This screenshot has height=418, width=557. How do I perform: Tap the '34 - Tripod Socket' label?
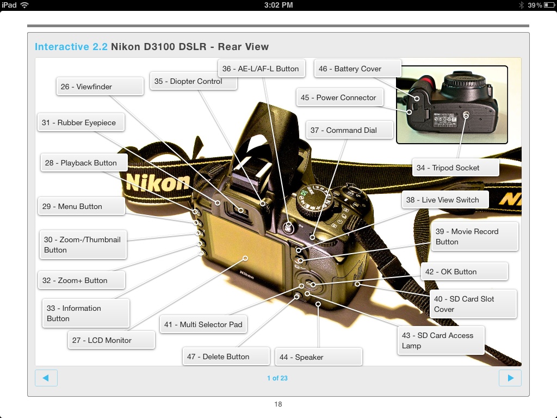[x=455, y=168]
